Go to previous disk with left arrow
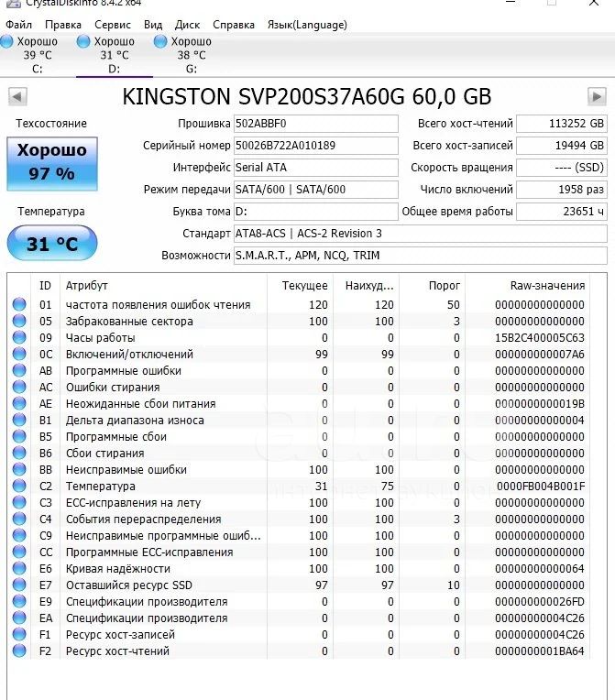615x700 pixels. 17,96
